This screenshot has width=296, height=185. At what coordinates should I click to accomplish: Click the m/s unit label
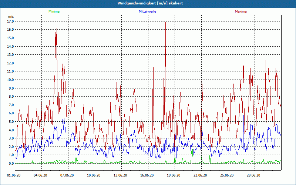(x=11, y=17)
